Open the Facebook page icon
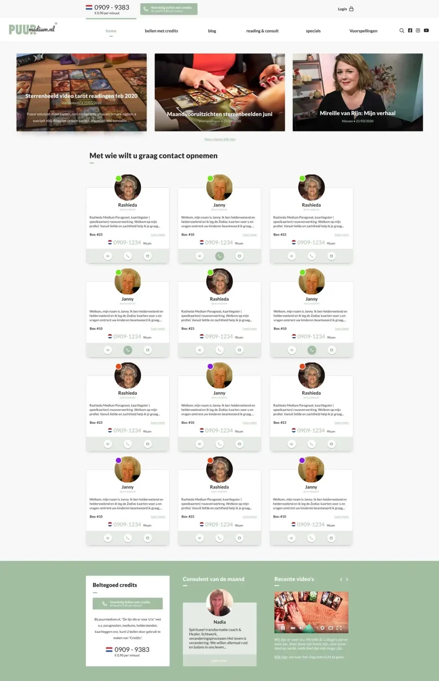Viewport: 439px width, 681px height. 410,31
